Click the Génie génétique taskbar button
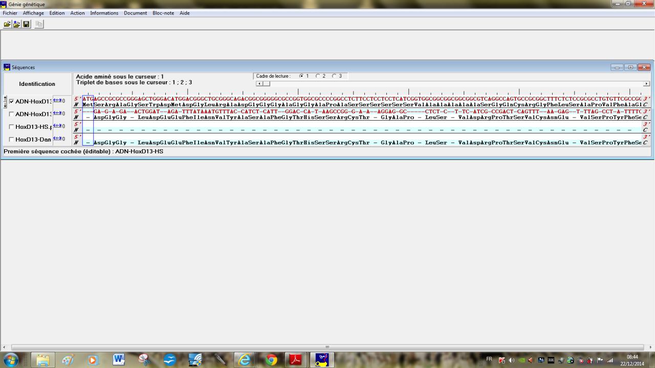This screenshot has height=368, width=655. [322, 360]
